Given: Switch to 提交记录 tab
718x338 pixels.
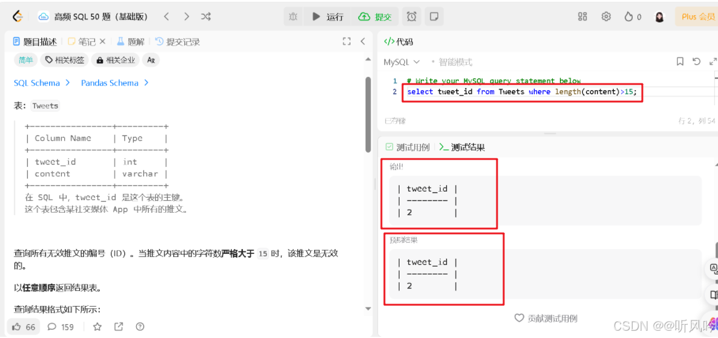Looking at the screenshot, I should [x=177, y=42].
